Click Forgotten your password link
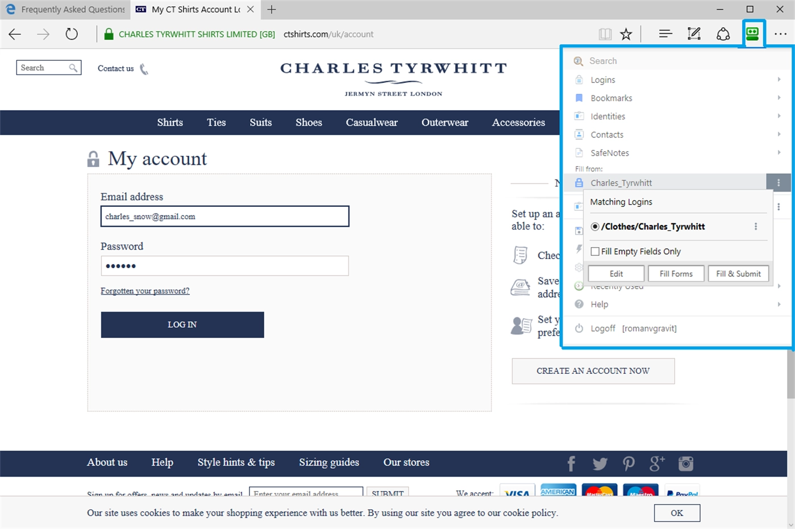The width and height of the screenshot is (795, 529). click(x=145, y=291)
